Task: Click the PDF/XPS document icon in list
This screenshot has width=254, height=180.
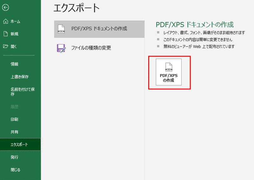Action: (x=61, y=29)
